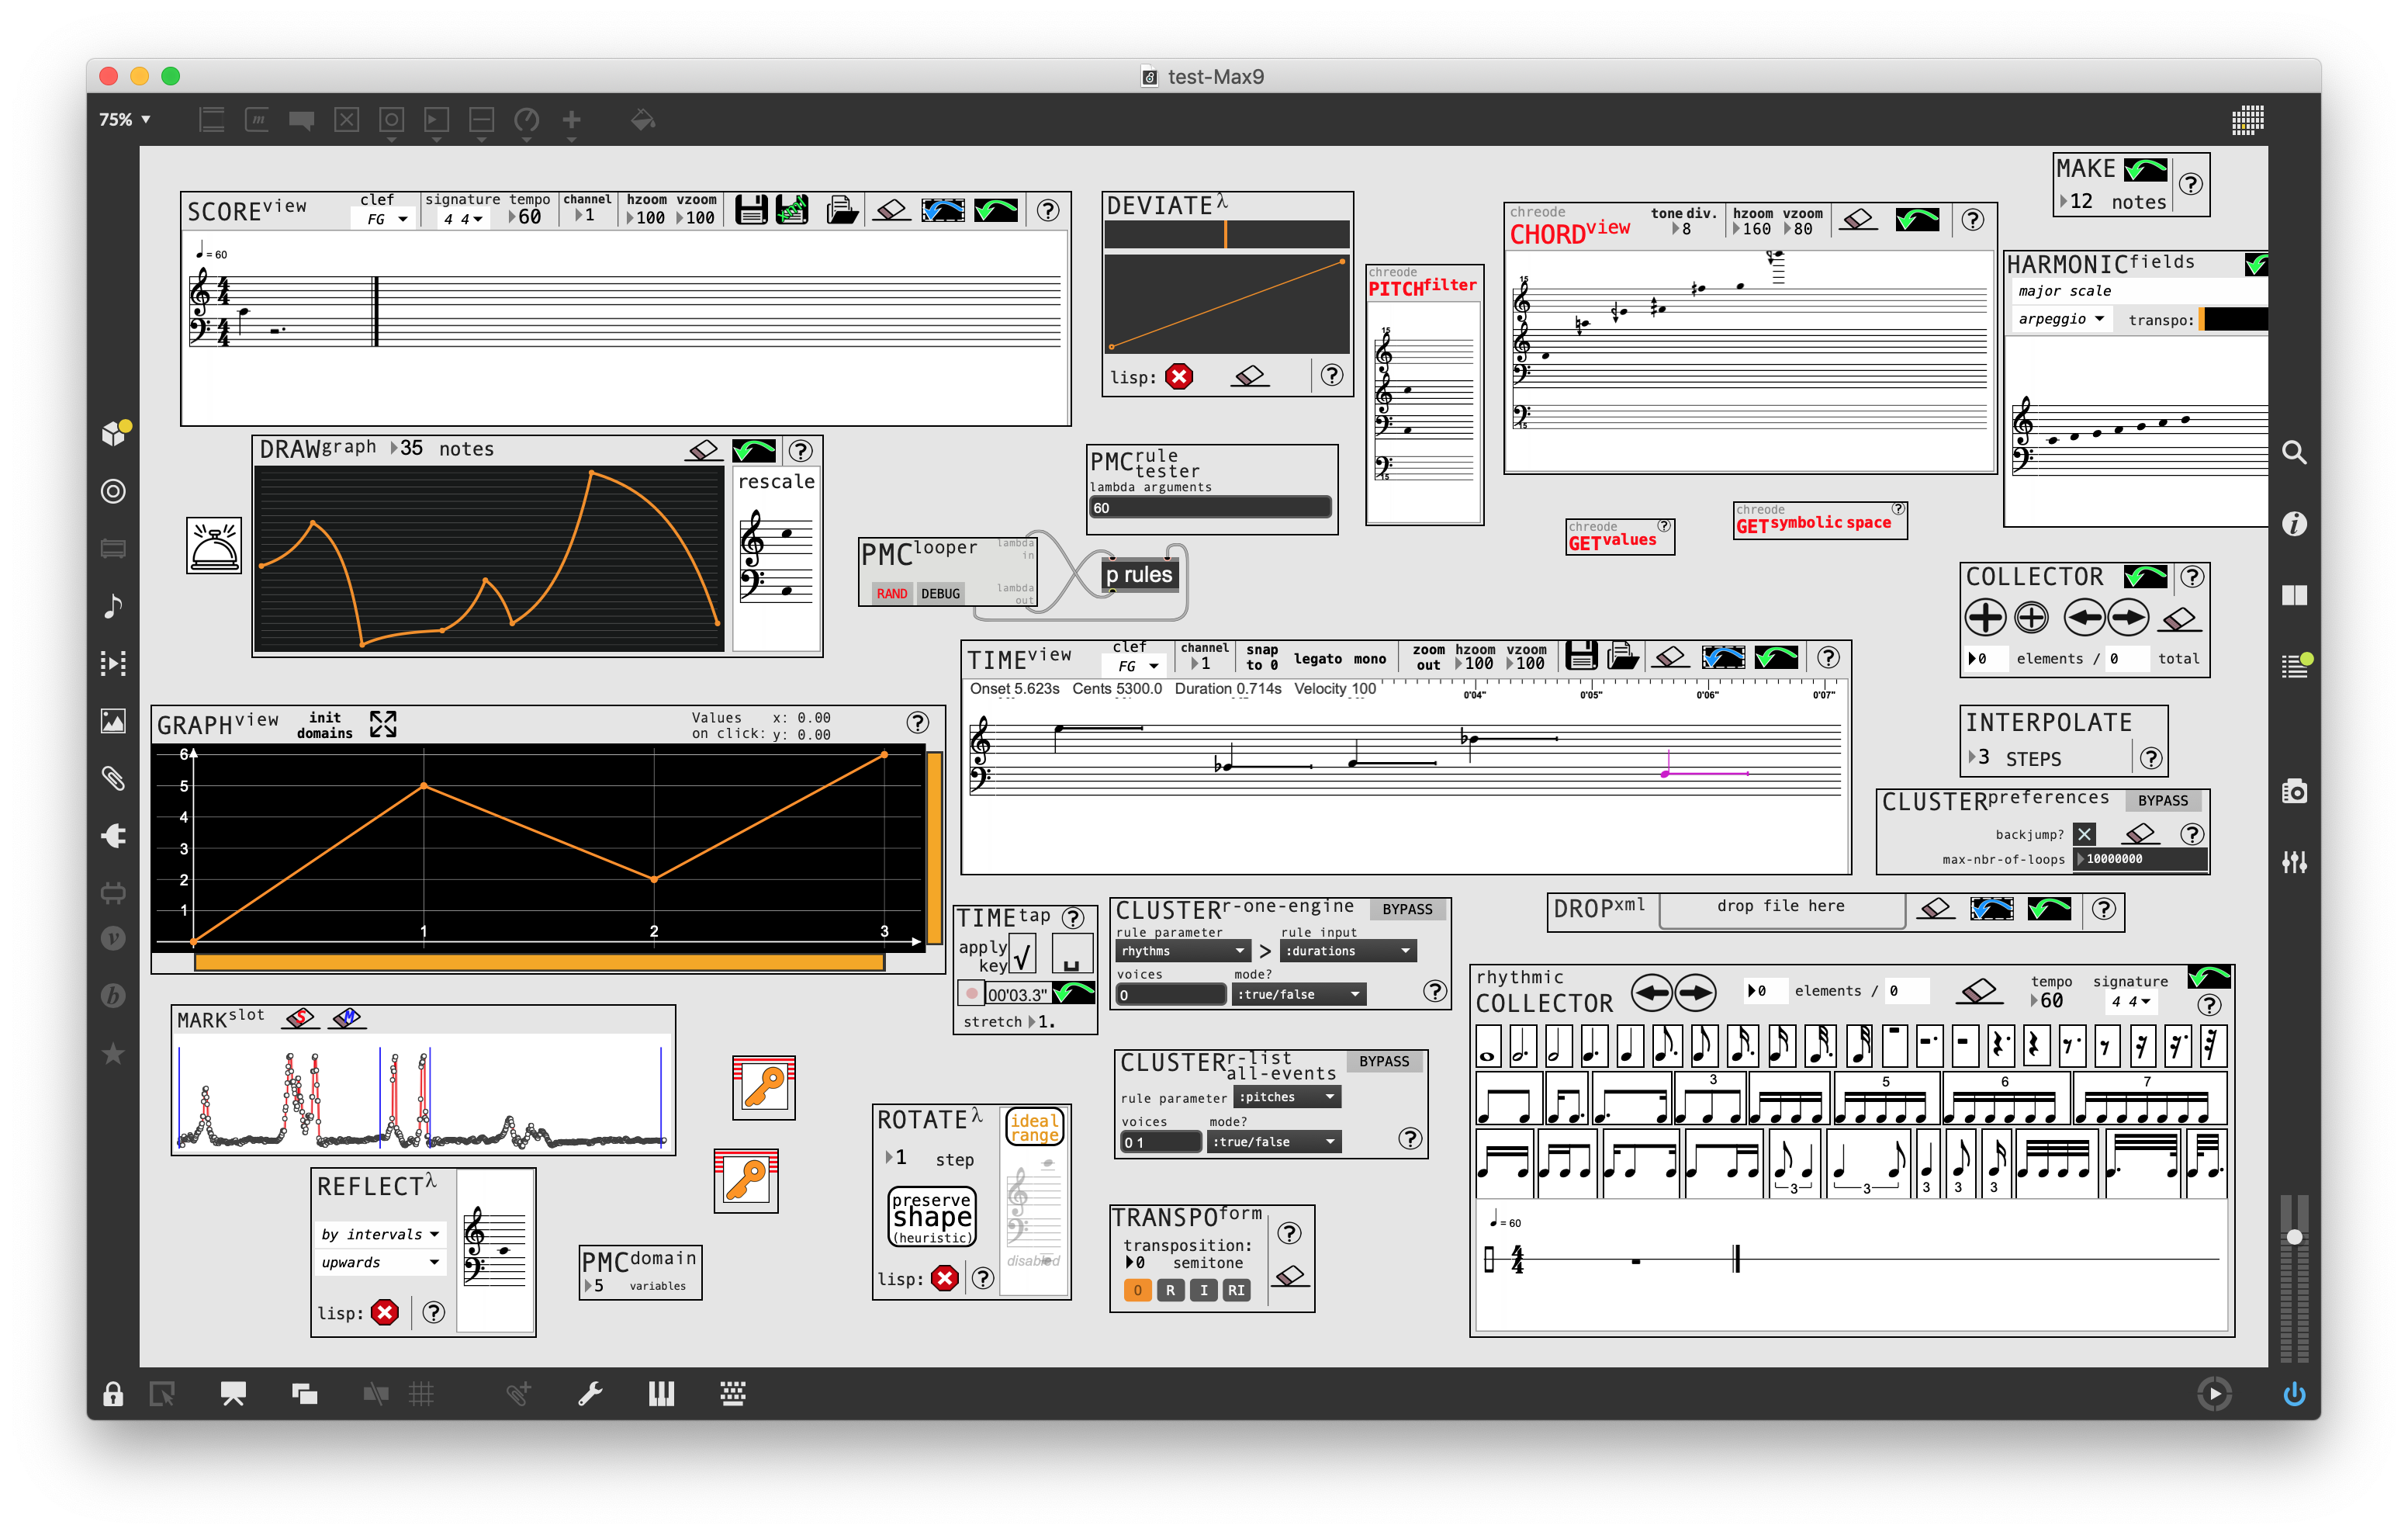Image resolution: width=2408 pixels, height=1535 pixels.
Task: Click the PMCrule tester lambda arguments field
Action: tap(1210, 508)
